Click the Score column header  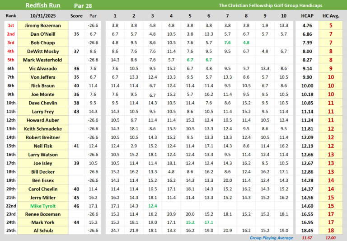point(76,16)
